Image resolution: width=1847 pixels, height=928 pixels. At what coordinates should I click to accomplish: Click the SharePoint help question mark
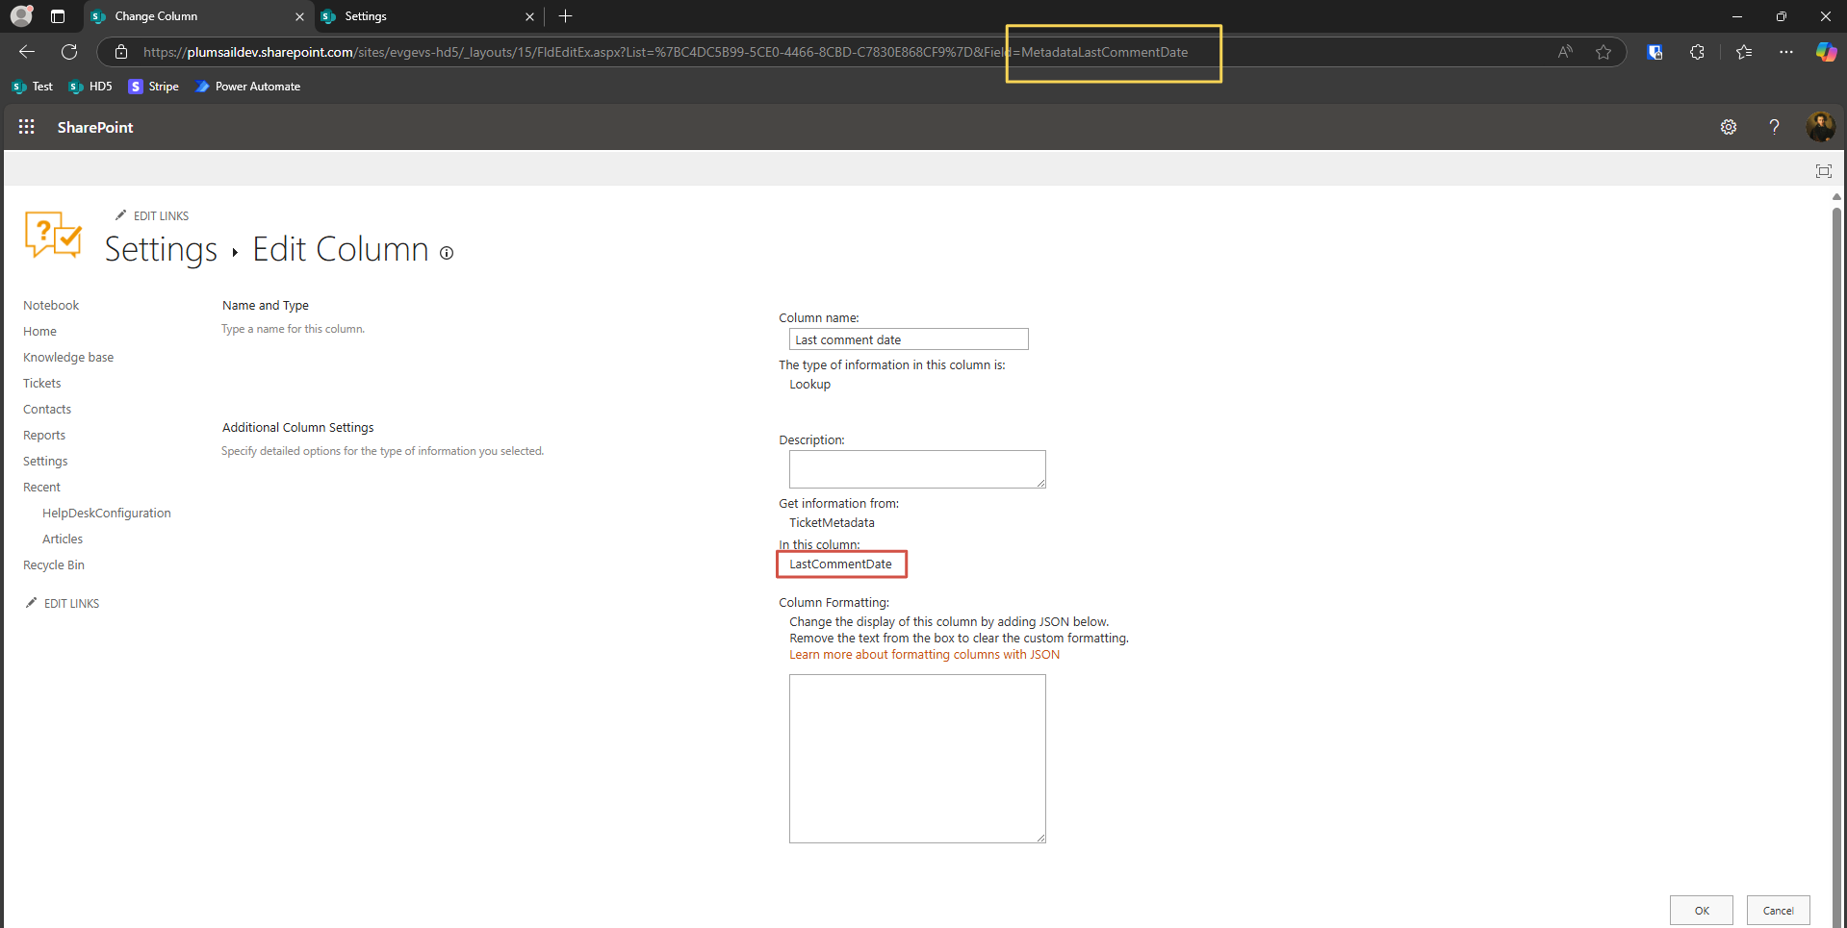tap(1773, 127)
